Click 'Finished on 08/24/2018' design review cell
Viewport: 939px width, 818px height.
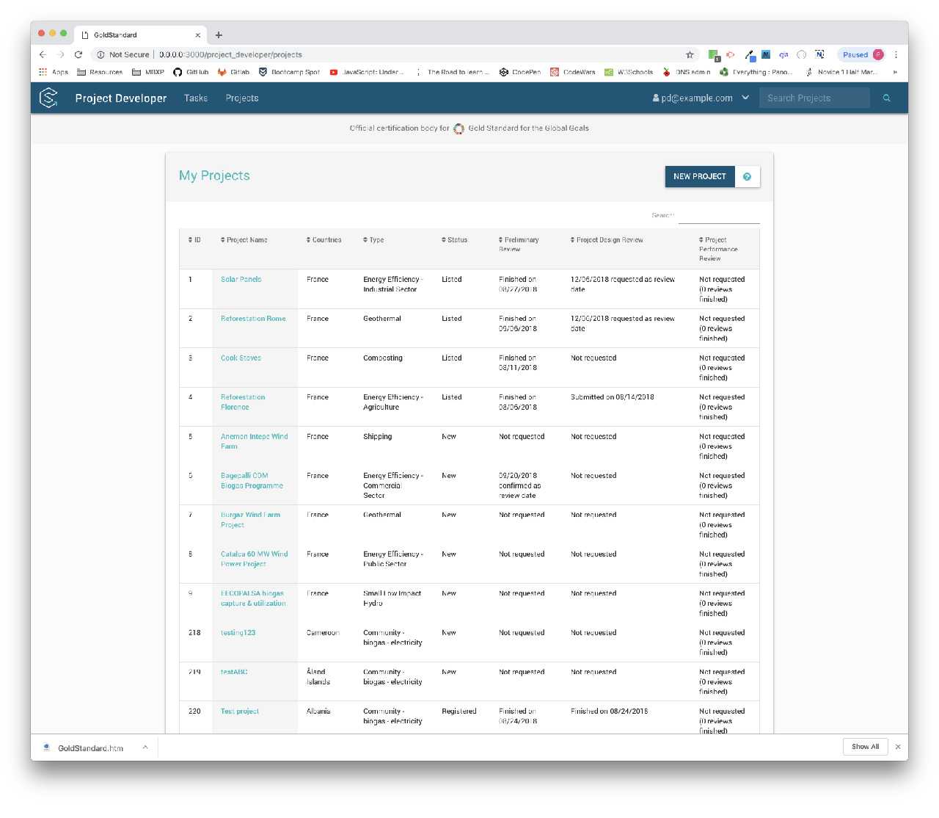[x=610, y=712]
